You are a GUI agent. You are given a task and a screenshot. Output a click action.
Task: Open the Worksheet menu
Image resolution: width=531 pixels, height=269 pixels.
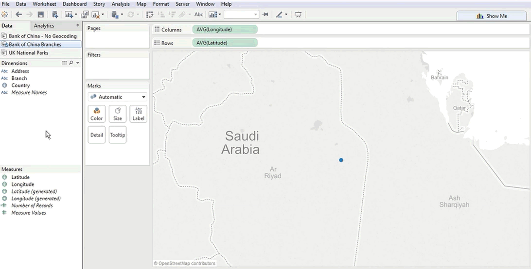coord(44,4)
